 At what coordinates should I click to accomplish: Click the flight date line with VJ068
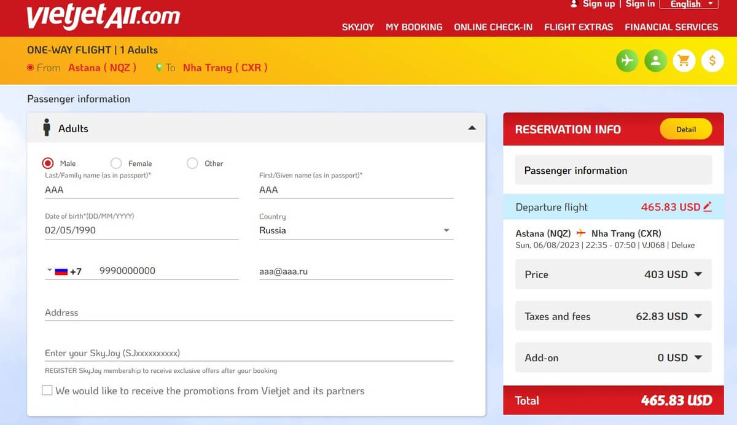point(605,245)
